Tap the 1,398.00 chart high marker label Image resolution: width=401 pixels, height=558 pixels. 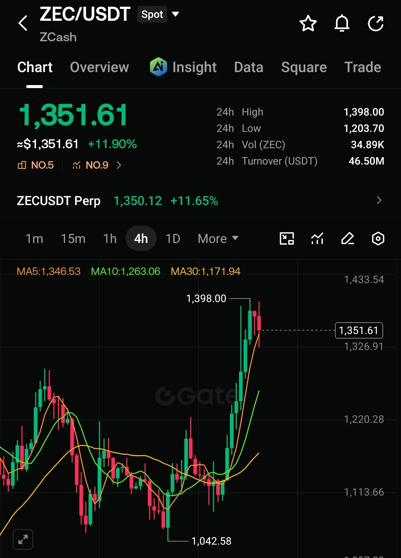(206, 298)
